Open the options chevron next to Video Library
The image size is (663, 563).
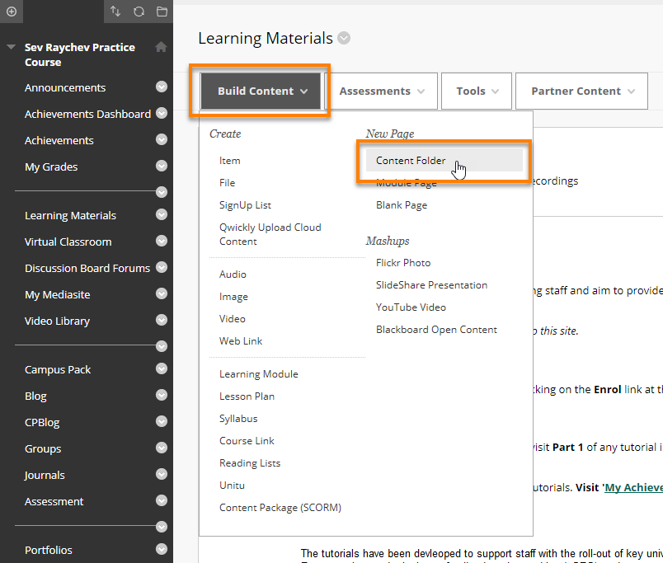[x=162, y=321]
